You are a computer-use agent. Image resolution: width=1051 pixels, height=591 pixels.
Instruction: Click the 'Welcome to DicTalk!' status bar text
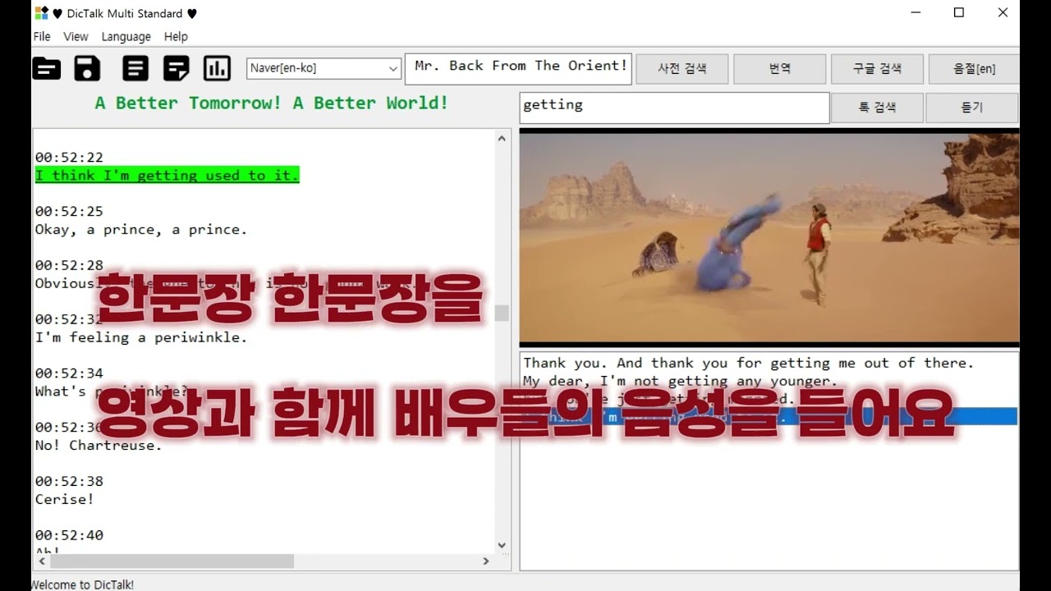click(82, 584)
